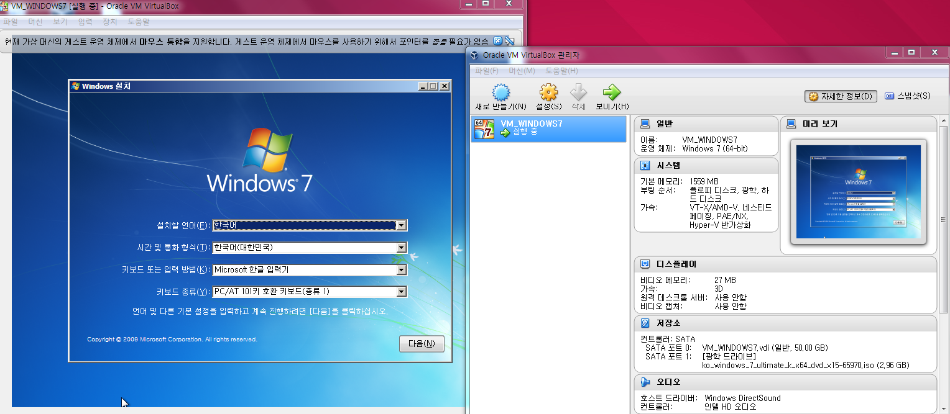950x414 pixels.
Task: Click Next (다음) button in Windows Setup
Action: click(x=422, y=344)
